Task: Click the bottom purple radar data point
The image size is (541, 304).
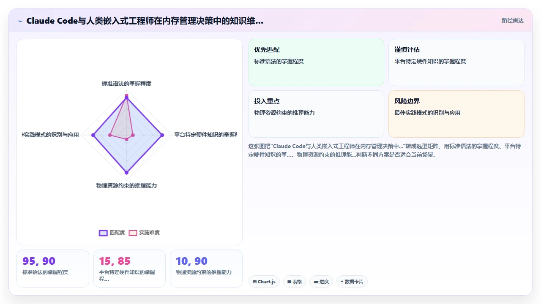Action: (126, 172)
